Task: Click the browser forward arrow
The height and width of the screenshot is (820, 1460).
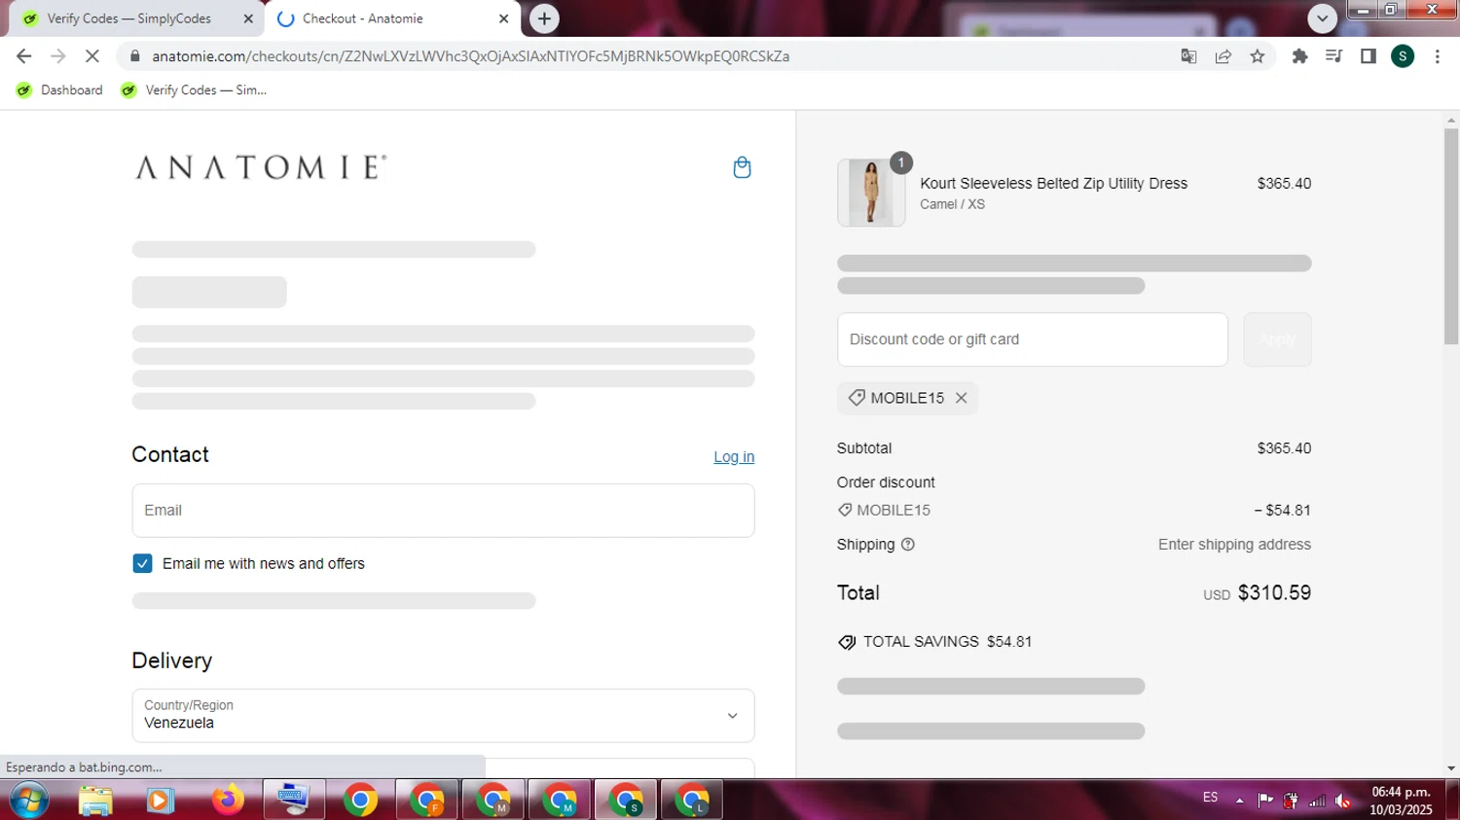Action: 58,56
